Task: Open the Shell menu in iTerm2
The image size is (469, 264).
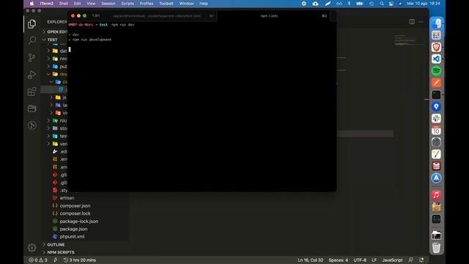Action: point(64,4)
